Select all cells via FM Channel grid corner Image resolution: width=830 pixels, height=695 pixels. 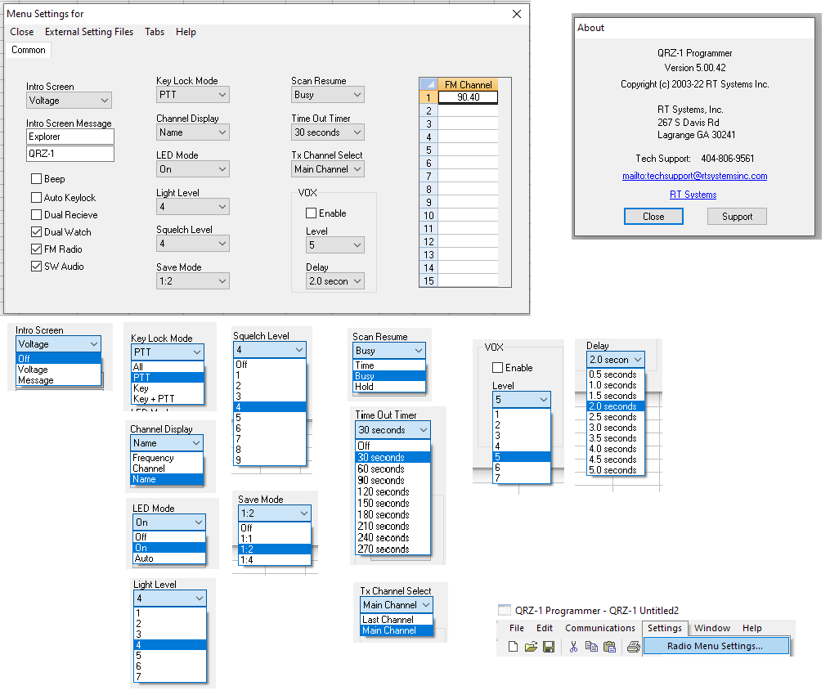tap(428, 84)
